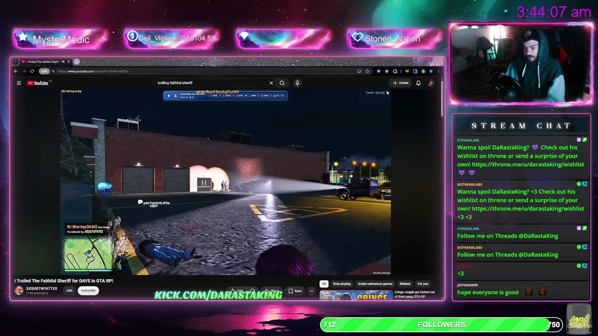Screen dimensions: 598x336
Task: Open the browser extensions puzzle icon
Action: point(395,71)
